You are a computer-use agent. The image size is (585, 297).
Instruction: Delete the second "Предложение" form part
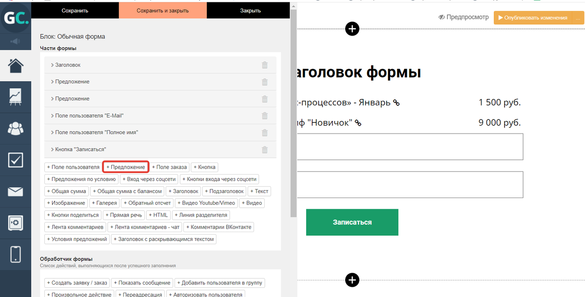coord(265,99)
